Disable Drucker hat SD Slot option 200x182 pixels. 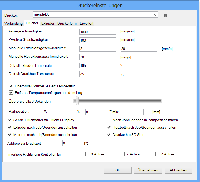109,135
